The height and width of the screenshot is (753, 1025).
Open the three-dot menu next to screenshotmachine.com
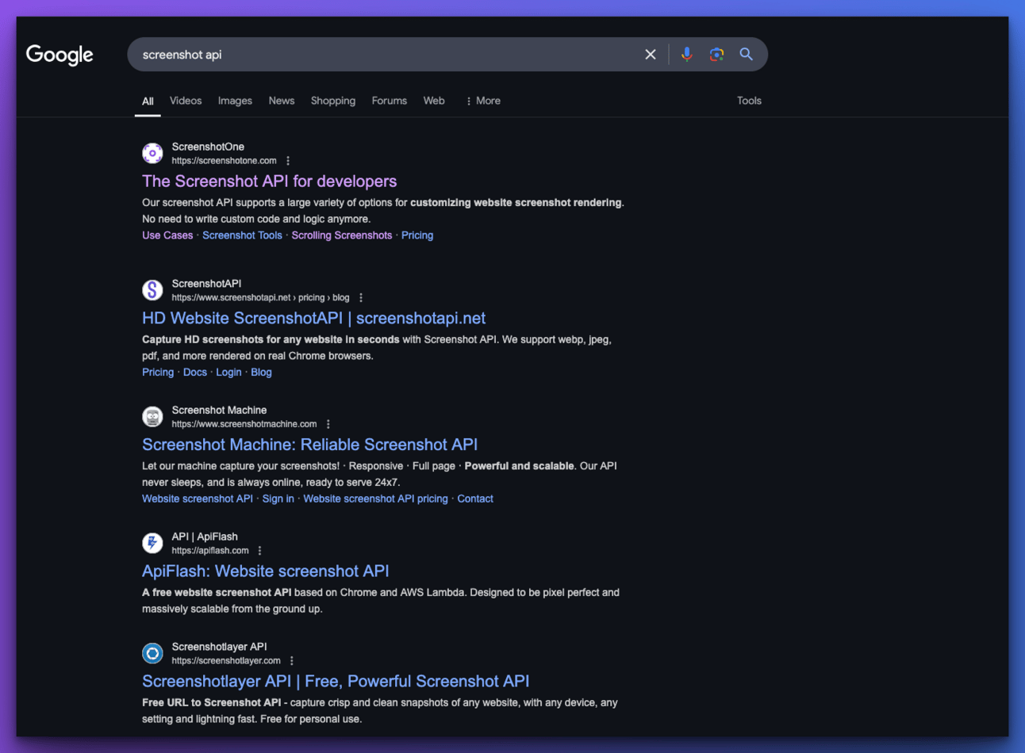(x=328, y=424)
